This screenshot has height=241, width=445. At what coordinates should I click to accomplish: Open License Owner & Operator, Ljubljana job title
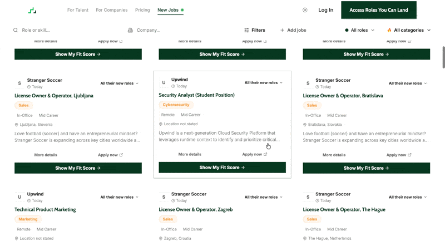tap(54, 96)
